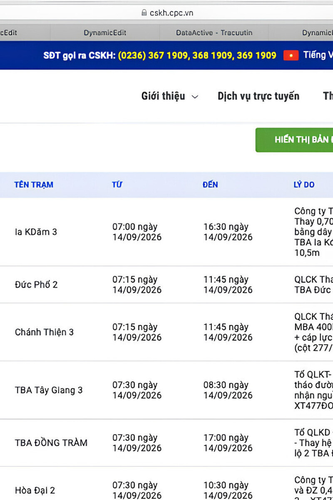Select the TBA ĐỒNG TRÀM station cell
333x500 pixels.
(x=51, y=442)
